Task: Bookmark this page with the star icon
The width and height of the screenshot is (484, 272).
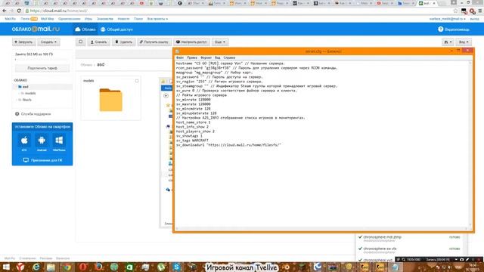Action: (x=455, y=11)
